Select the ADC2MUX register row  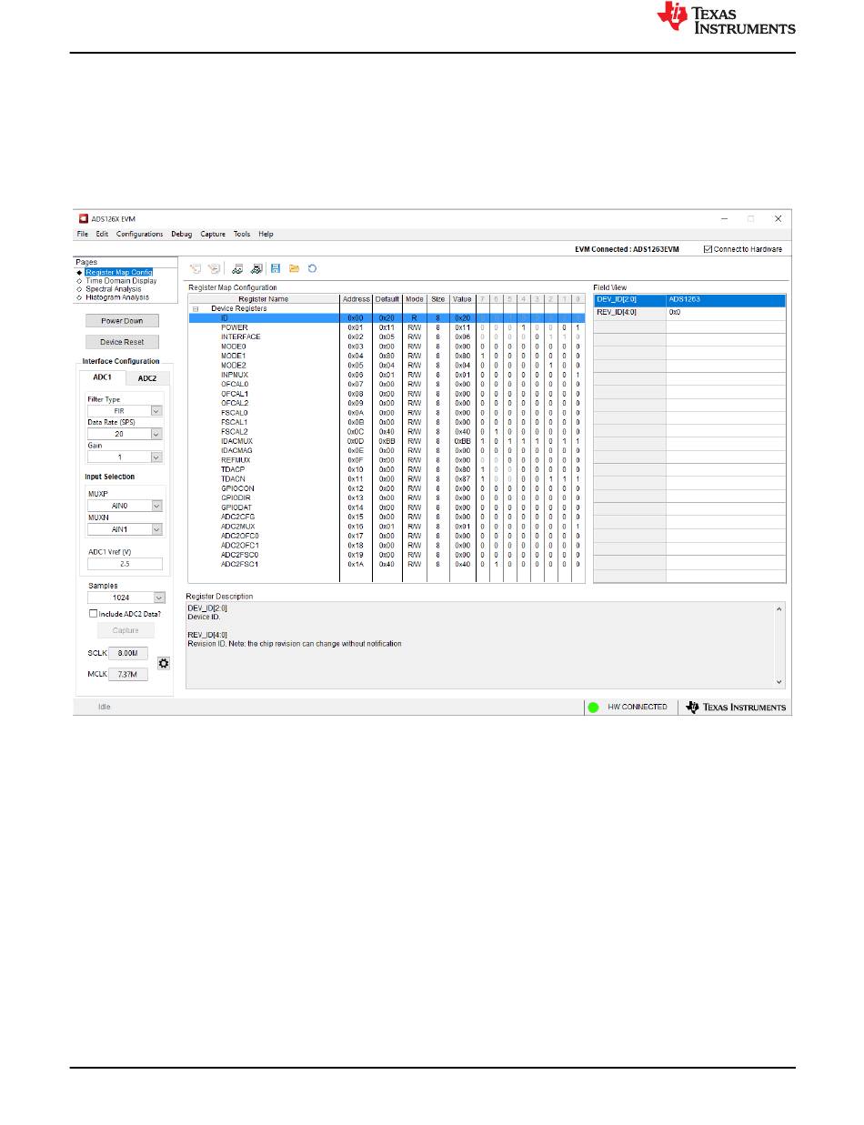click(386, 527)
